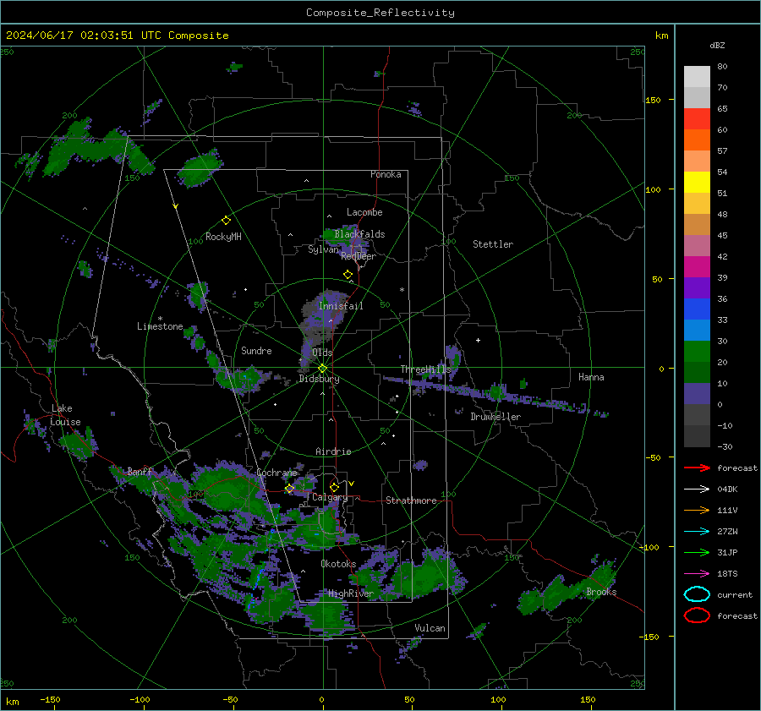Click the magenta 18TS arrow in the legend
The width and height of the screenshot is (761, 711).
click(697, 574)
